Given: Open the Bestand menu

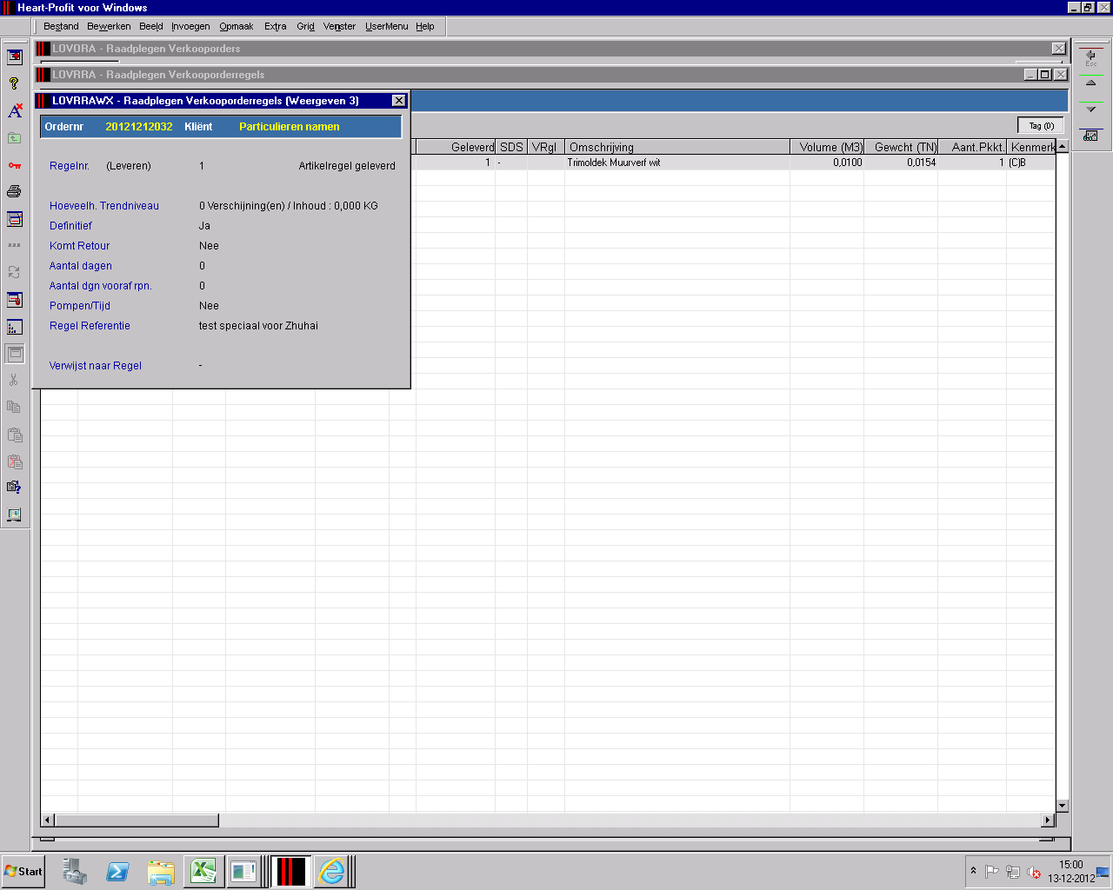Looking at the screenshot, I should point(61,26).
